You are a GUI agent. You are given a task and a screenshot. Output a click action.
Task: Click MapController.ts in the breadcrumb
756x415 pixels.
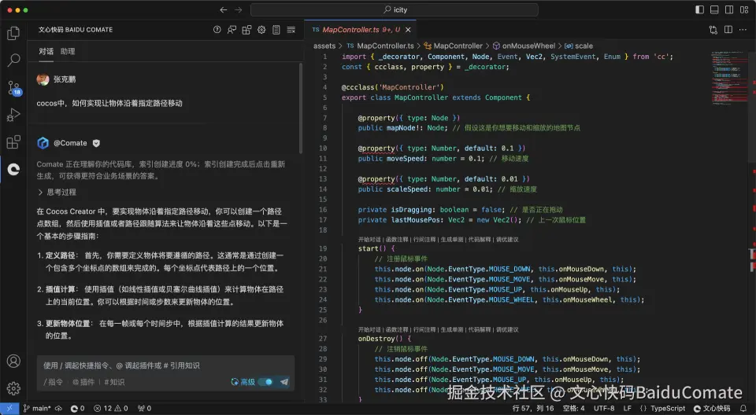[380, 46]
